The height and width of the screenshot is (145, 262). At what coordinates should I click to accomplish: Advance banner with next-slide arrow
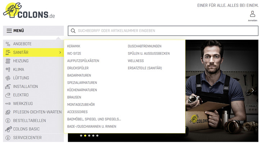(x=253, y=90)
